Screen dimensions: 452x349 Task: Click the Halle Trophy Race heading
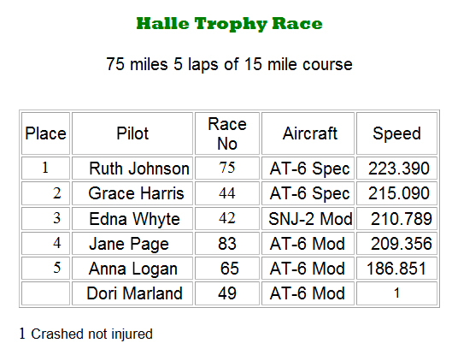tap(229, 24)
